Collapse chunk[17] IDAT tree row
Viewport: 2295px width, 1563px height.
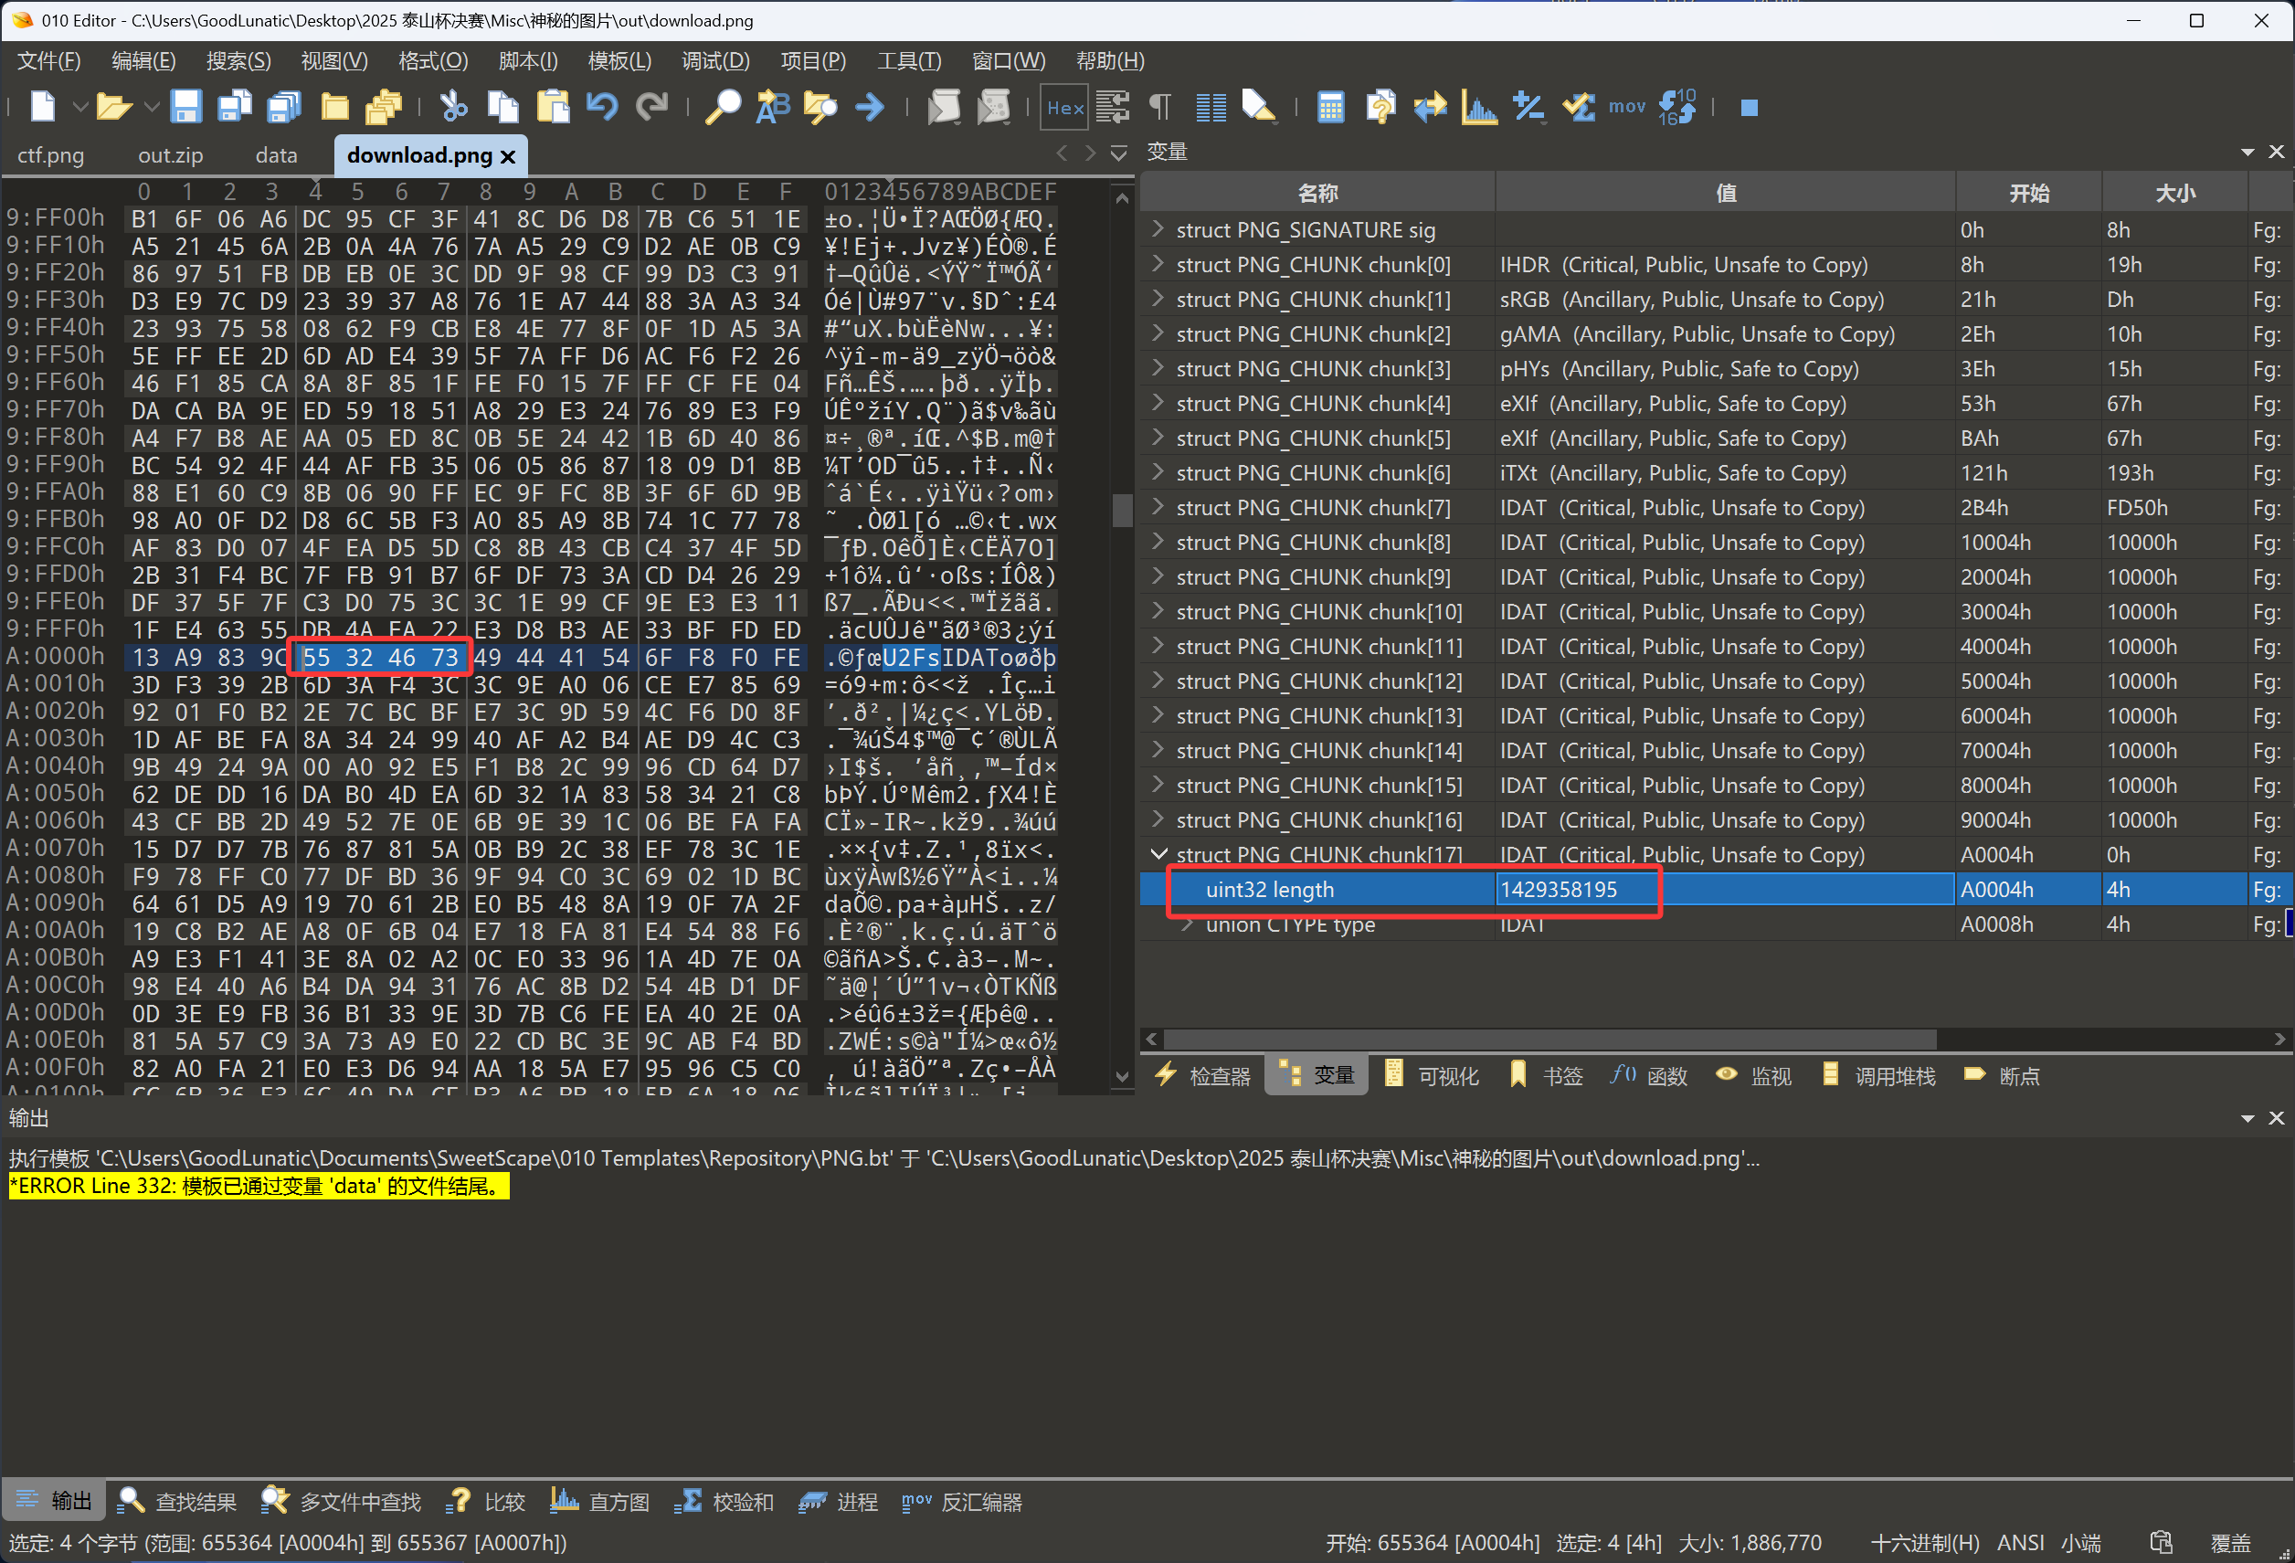1158,854
